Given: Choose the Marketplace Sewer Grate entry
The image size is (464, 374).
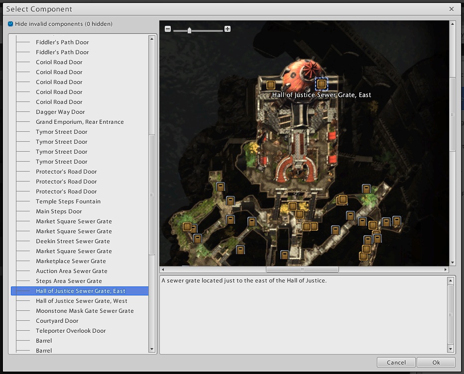Looking at the screenshot, I should pyautogui.click(x=71, y=261).
